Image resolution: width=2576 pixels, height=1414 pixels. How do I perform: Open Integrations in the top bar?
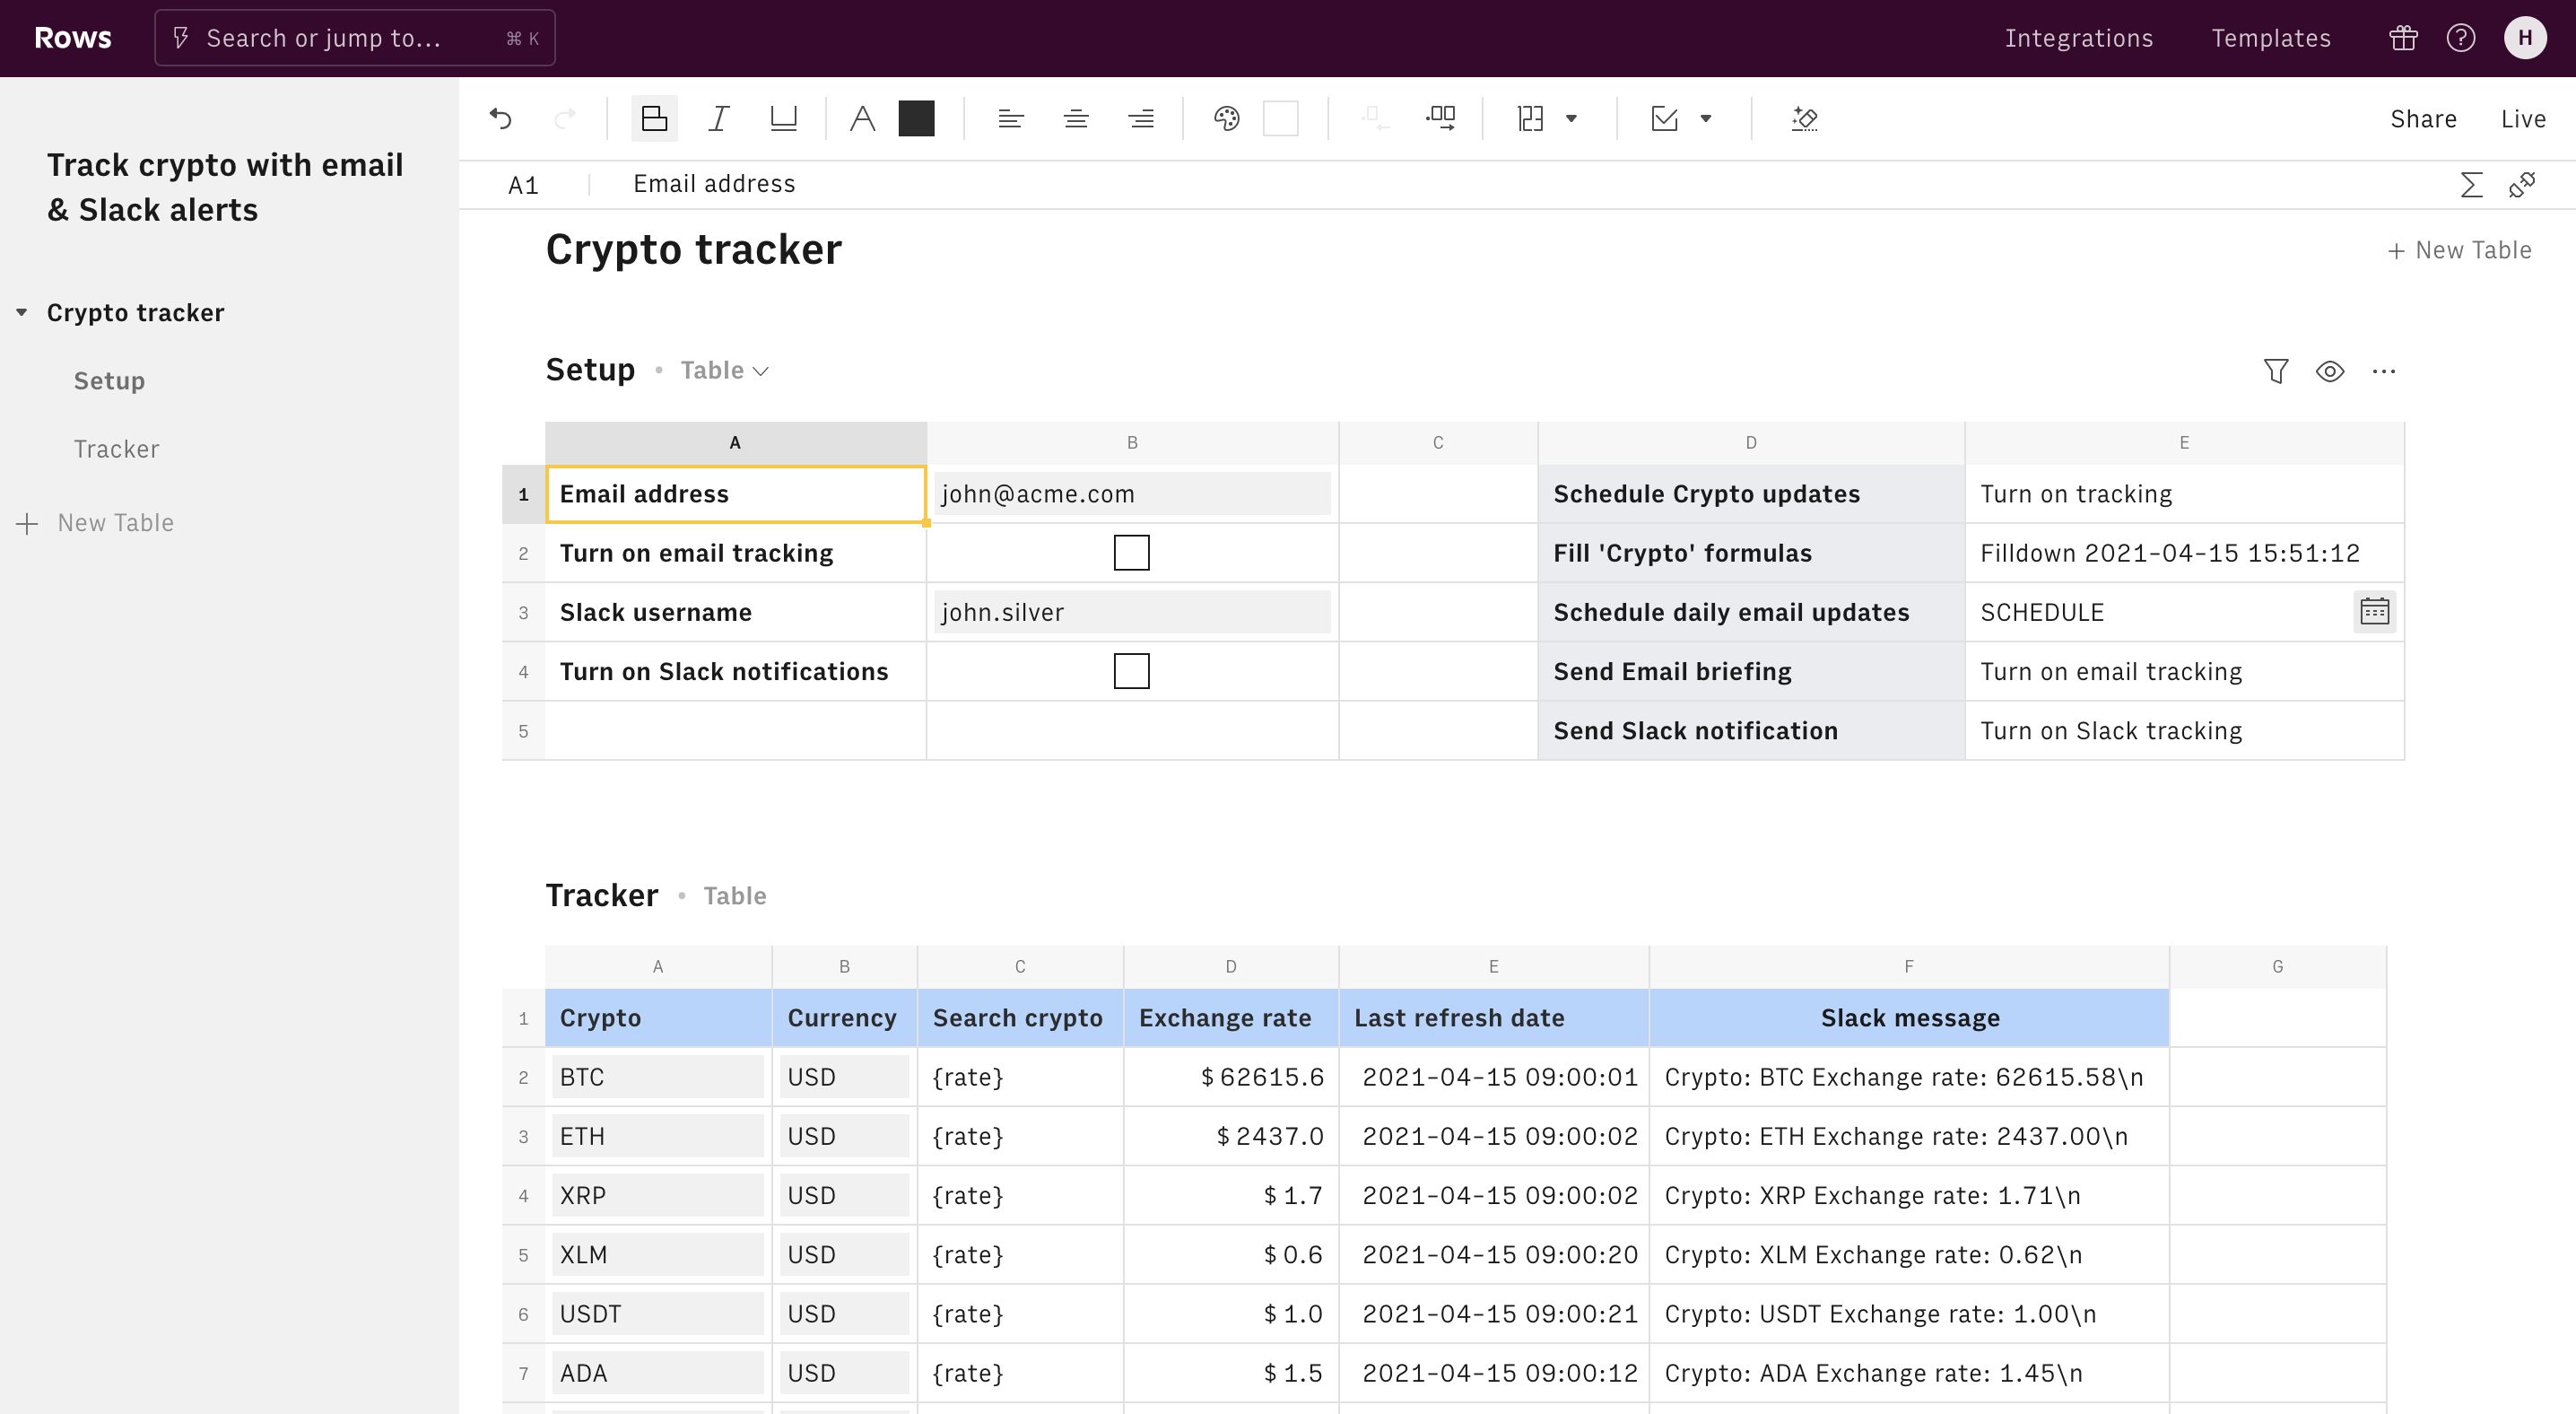click(2078, 38)
